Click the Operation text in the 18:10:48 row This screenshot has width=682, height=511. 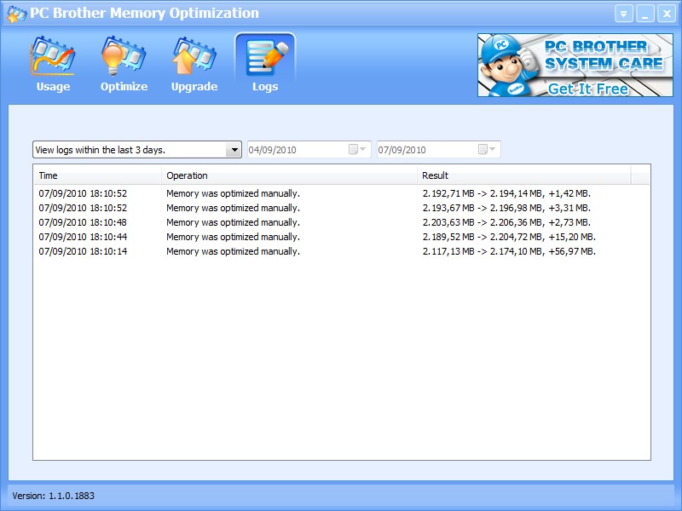click(233, 222)
